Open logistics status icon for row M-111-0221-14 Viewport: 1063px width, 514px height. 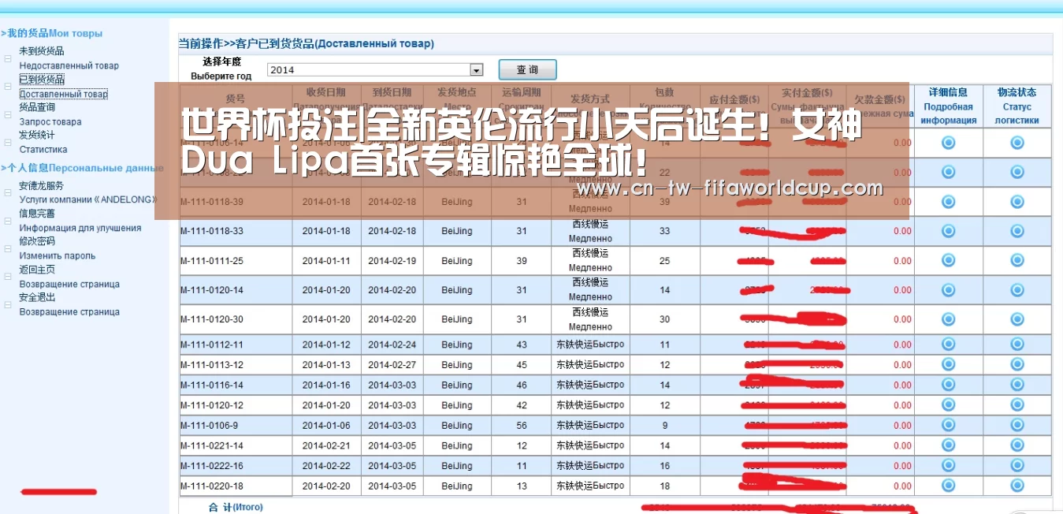pyautogui.click(x=1017, y=445)
